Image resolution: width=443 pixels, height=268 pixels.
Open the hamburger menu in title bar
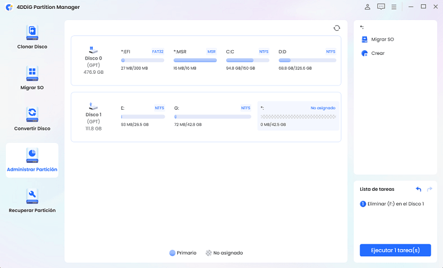point(394,7)
